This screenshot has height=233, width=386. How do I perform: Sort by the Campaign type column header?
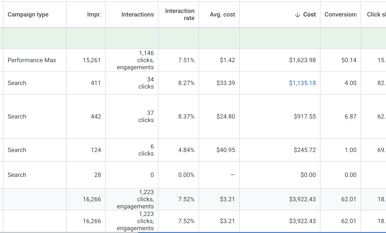click(28, 14)
